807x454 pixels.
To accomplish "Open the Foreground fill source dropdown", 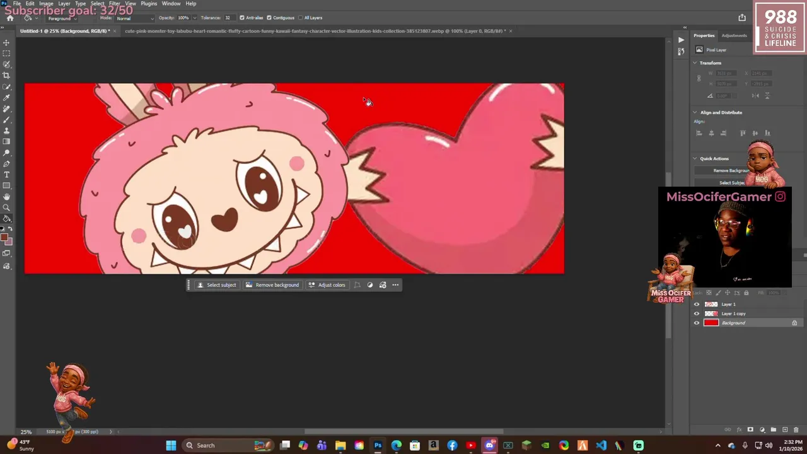I will point(63,18).
